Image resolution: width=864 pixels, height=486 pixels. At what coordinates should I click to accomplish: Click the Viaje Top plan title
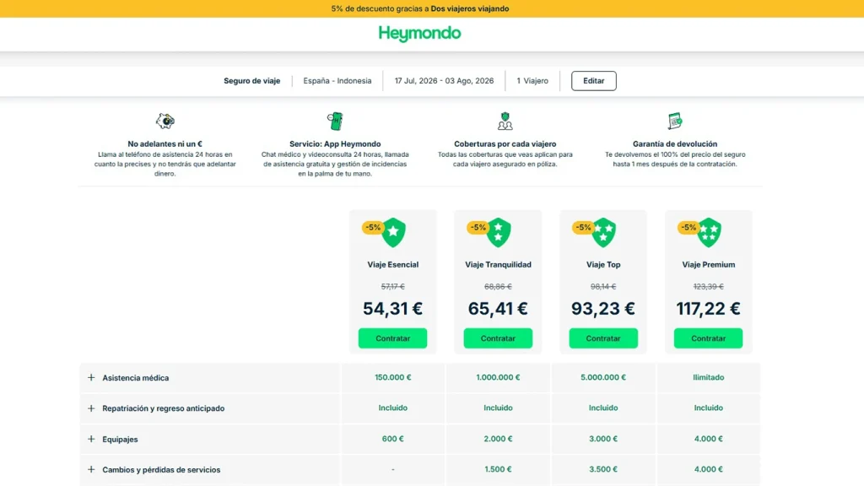[x=603, y=264]
